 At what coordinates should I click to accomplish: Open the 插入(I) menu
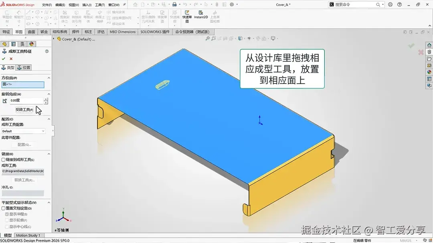pyautogui.click(x=87, y=5)
